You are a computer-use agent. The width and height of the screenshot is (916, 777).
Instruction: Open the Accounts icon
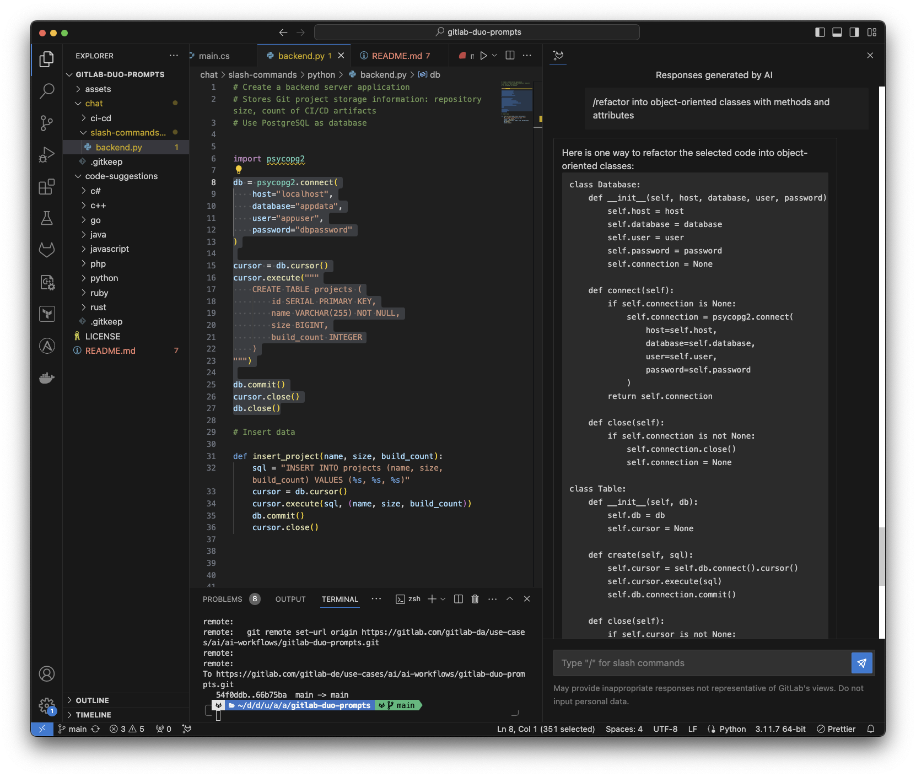[x=47, y=673]
